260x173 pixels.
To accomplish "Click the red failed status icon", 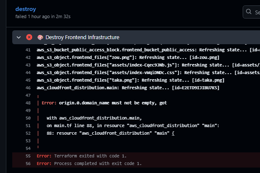I will coord(29,37).
